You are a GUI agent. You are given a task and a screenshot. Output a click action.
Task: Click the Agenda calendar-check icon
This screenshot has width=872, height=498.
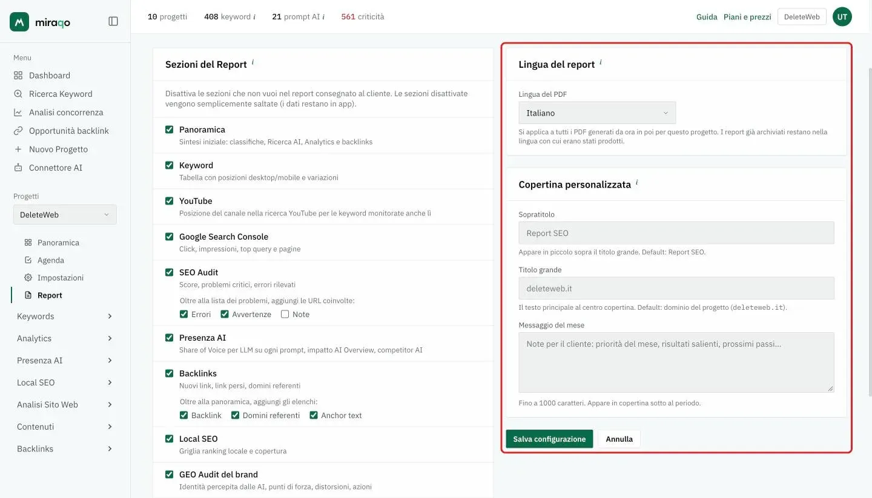[28, 260]
